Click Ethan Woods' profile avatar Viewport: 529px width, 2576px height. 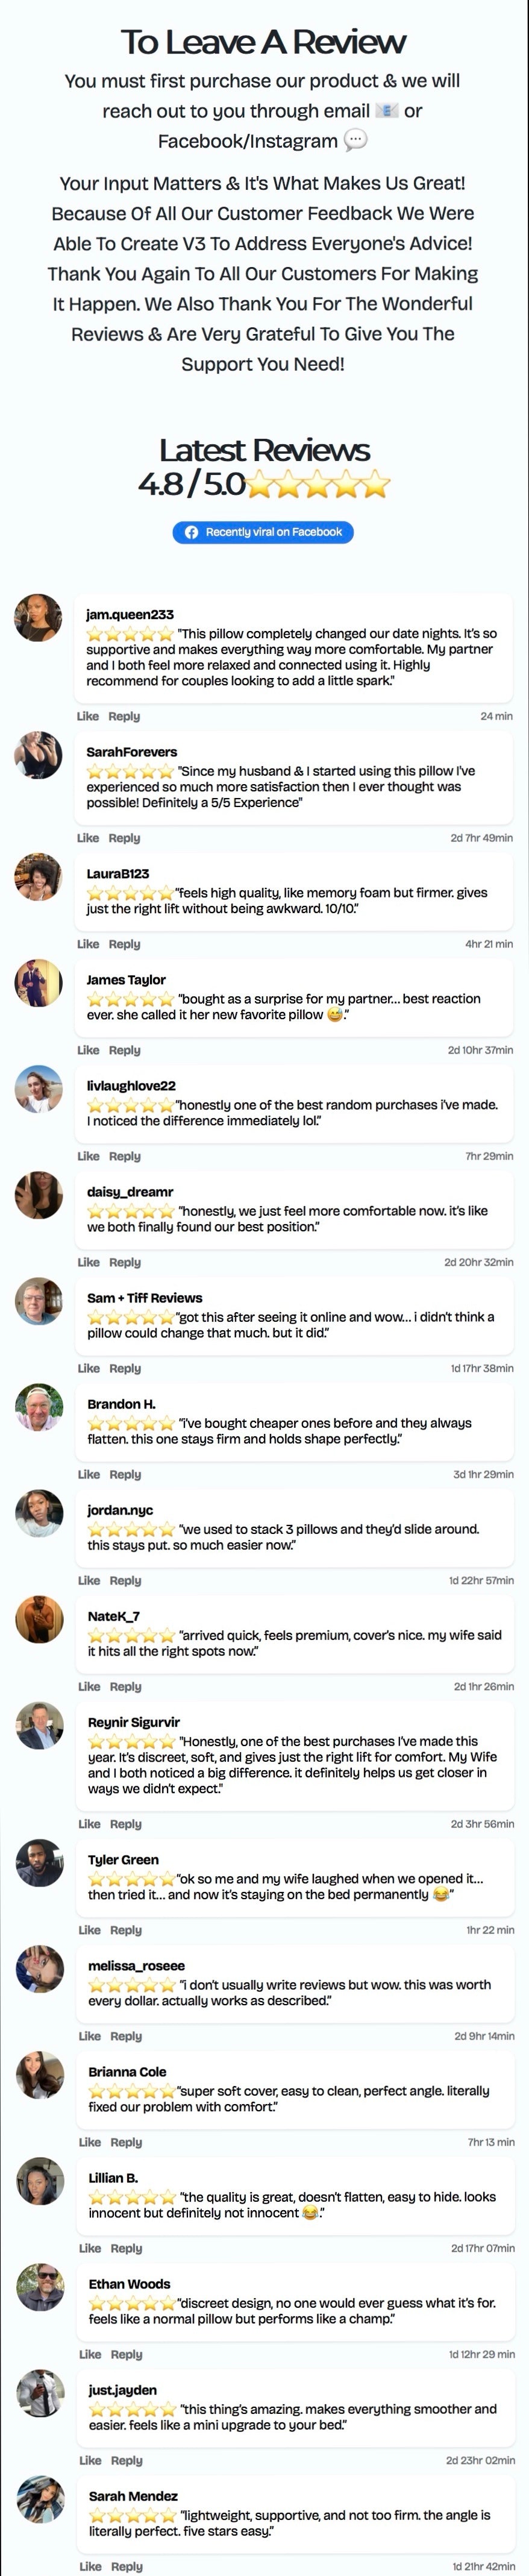coord(41,2287)
